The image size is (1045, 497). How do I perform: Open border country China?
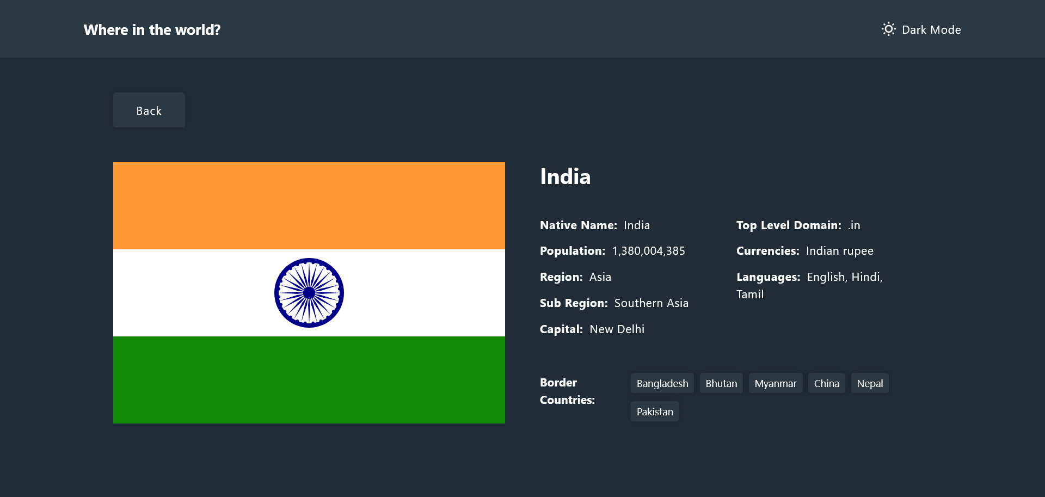pos(827,383)
